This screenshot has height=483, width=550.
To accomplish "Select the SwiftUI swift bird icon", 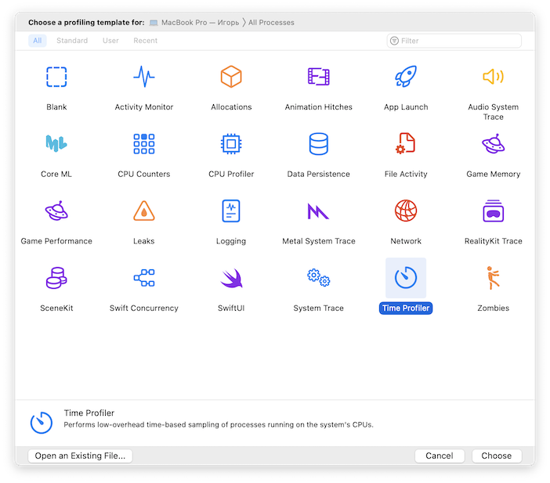I will click(231, 278).
